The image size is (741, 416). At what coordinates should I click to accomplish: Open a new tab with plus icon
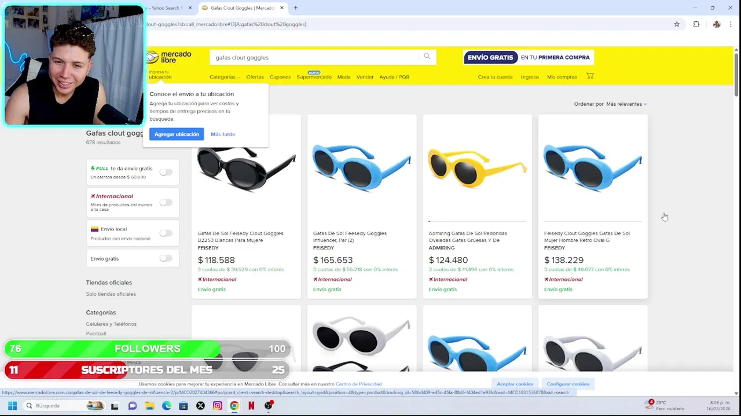pyautogui.click(x=295, y=8)
